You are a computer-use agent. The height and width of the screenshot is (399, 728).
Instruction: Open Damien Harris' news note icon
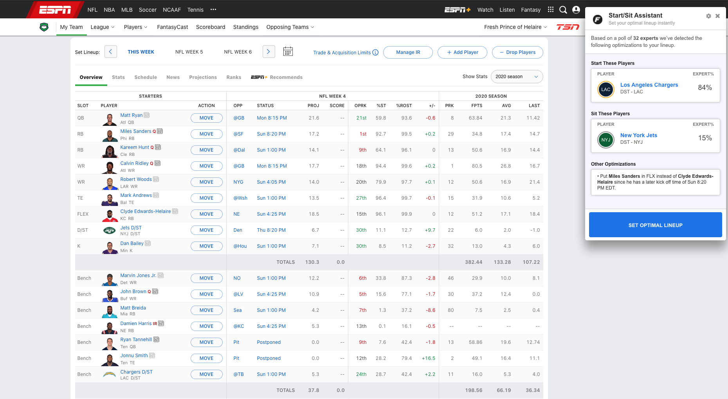(x=161, y=324)
